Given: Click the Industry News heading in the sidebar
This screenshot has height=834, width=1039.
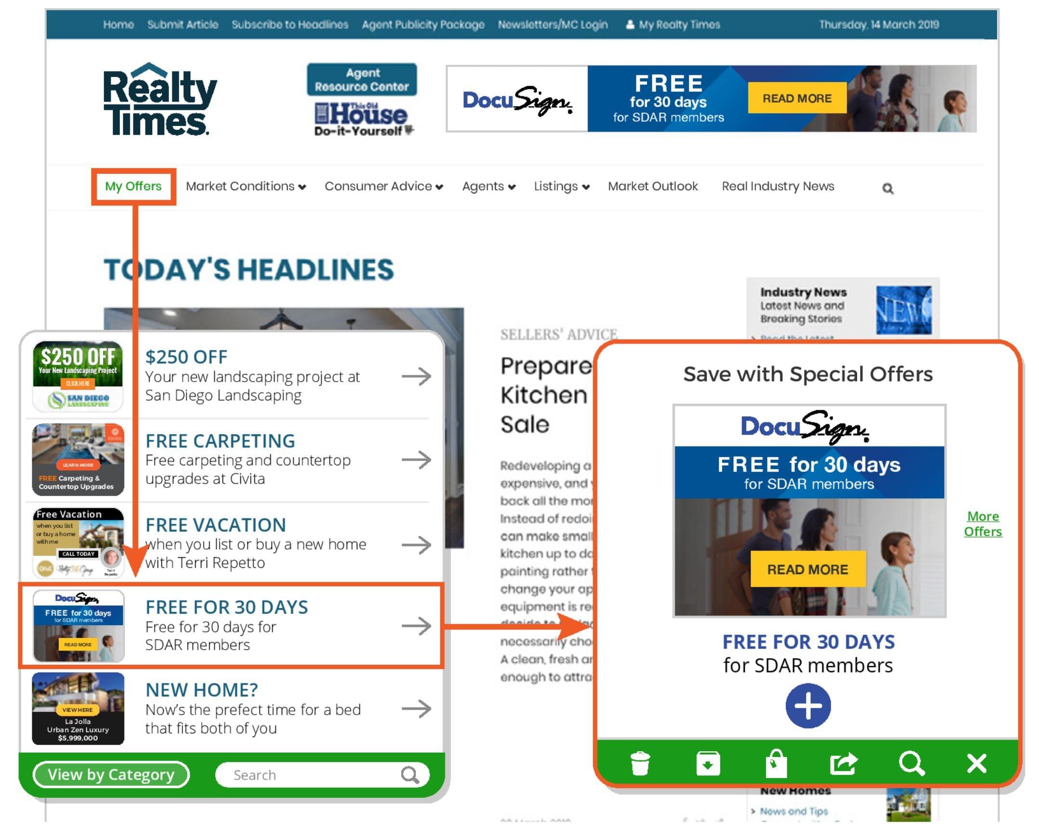Looking at the screenshot, I should (x=804, y=293).
